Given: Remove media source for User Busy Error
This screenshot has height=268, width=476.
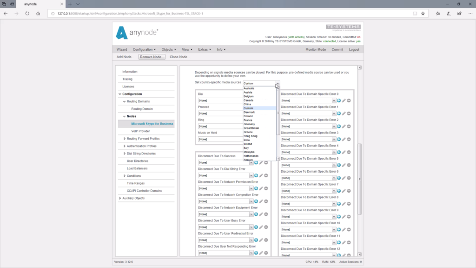Looking at the screenshot, I should (x=266, y=227).
